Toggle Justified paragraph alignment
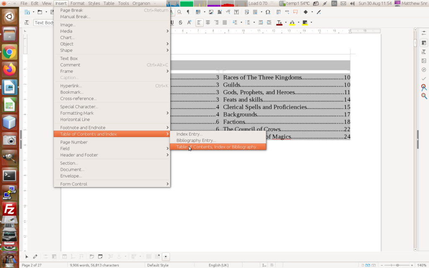 (x=225, y=23)
